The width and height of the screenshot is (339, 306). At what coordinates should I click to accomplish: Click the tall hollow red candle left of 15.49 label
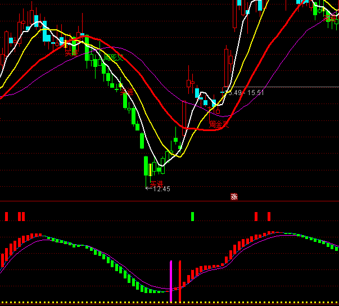click(x=226, y=69)
